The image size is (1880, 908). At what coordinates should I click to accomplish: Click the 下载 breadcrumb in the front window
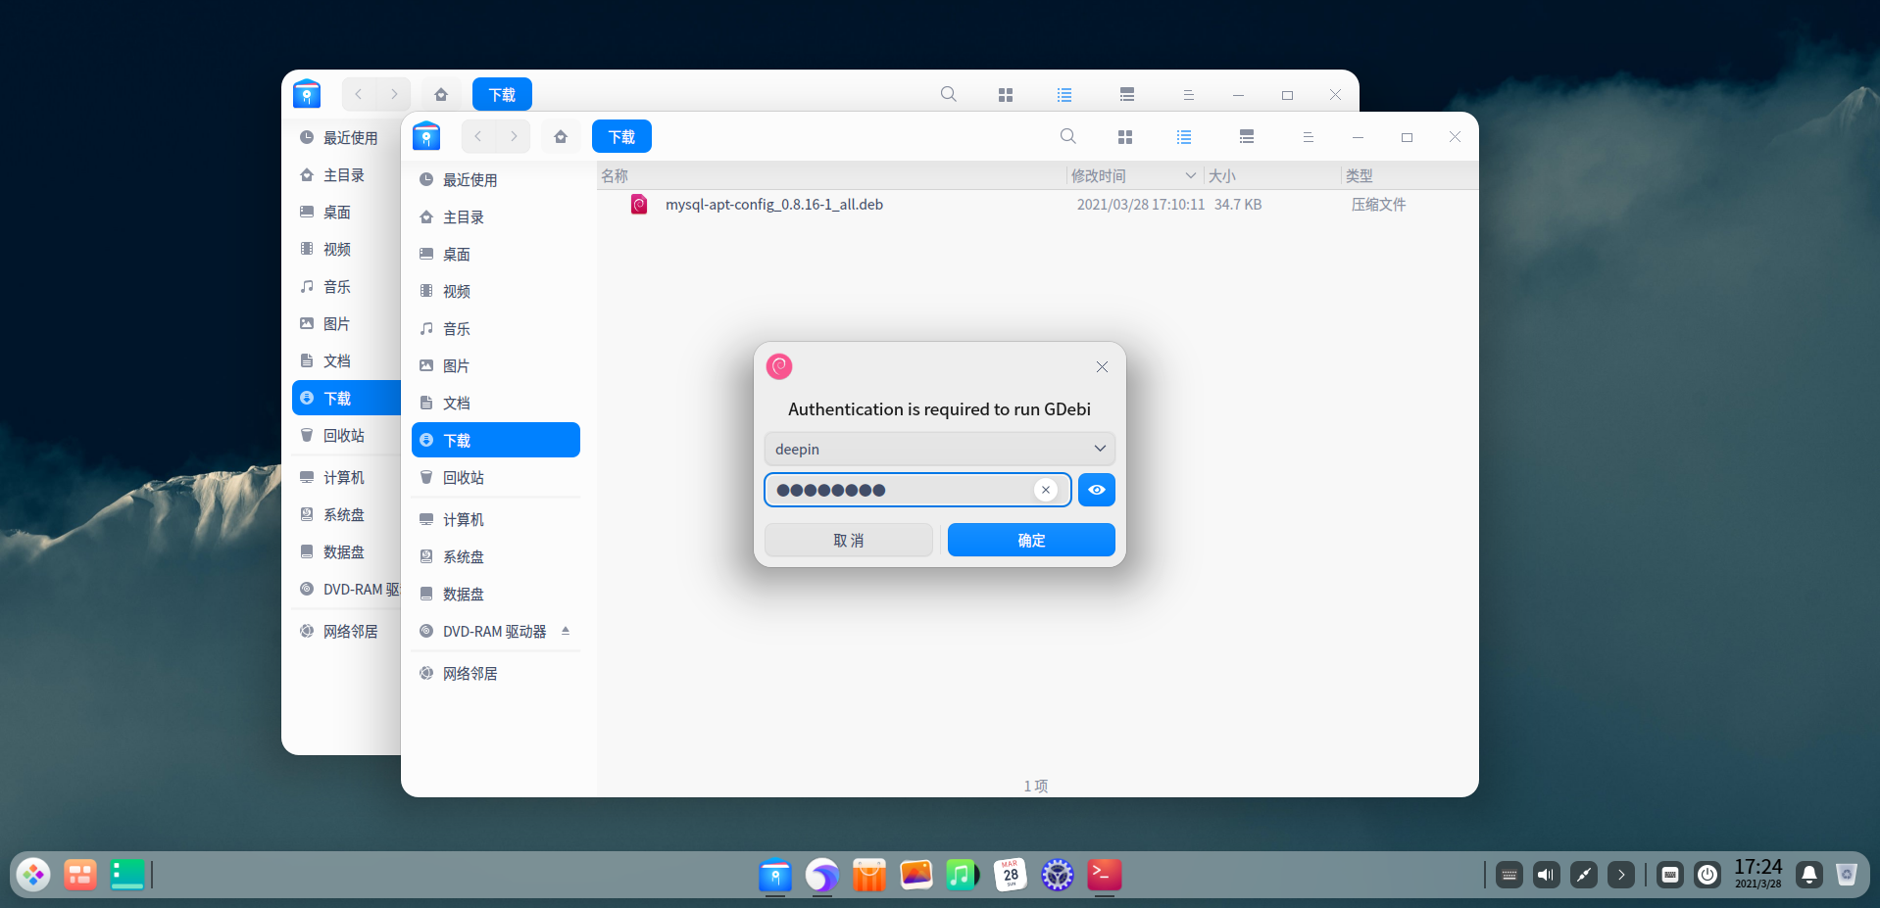pyautogui.click(x=621, y=136)
